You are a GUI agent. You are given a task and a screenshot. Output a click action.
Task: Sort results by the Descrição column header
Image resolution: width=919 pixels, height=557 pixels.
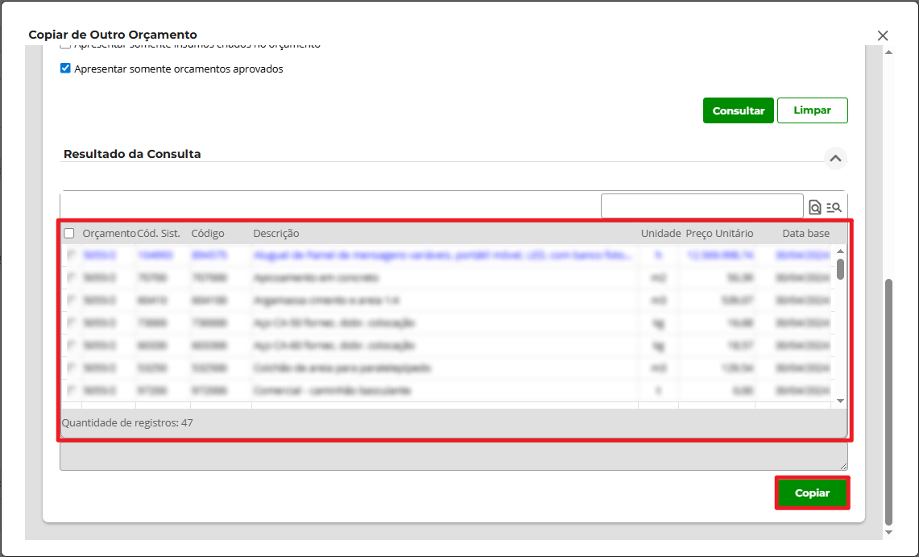coord(276,234)
